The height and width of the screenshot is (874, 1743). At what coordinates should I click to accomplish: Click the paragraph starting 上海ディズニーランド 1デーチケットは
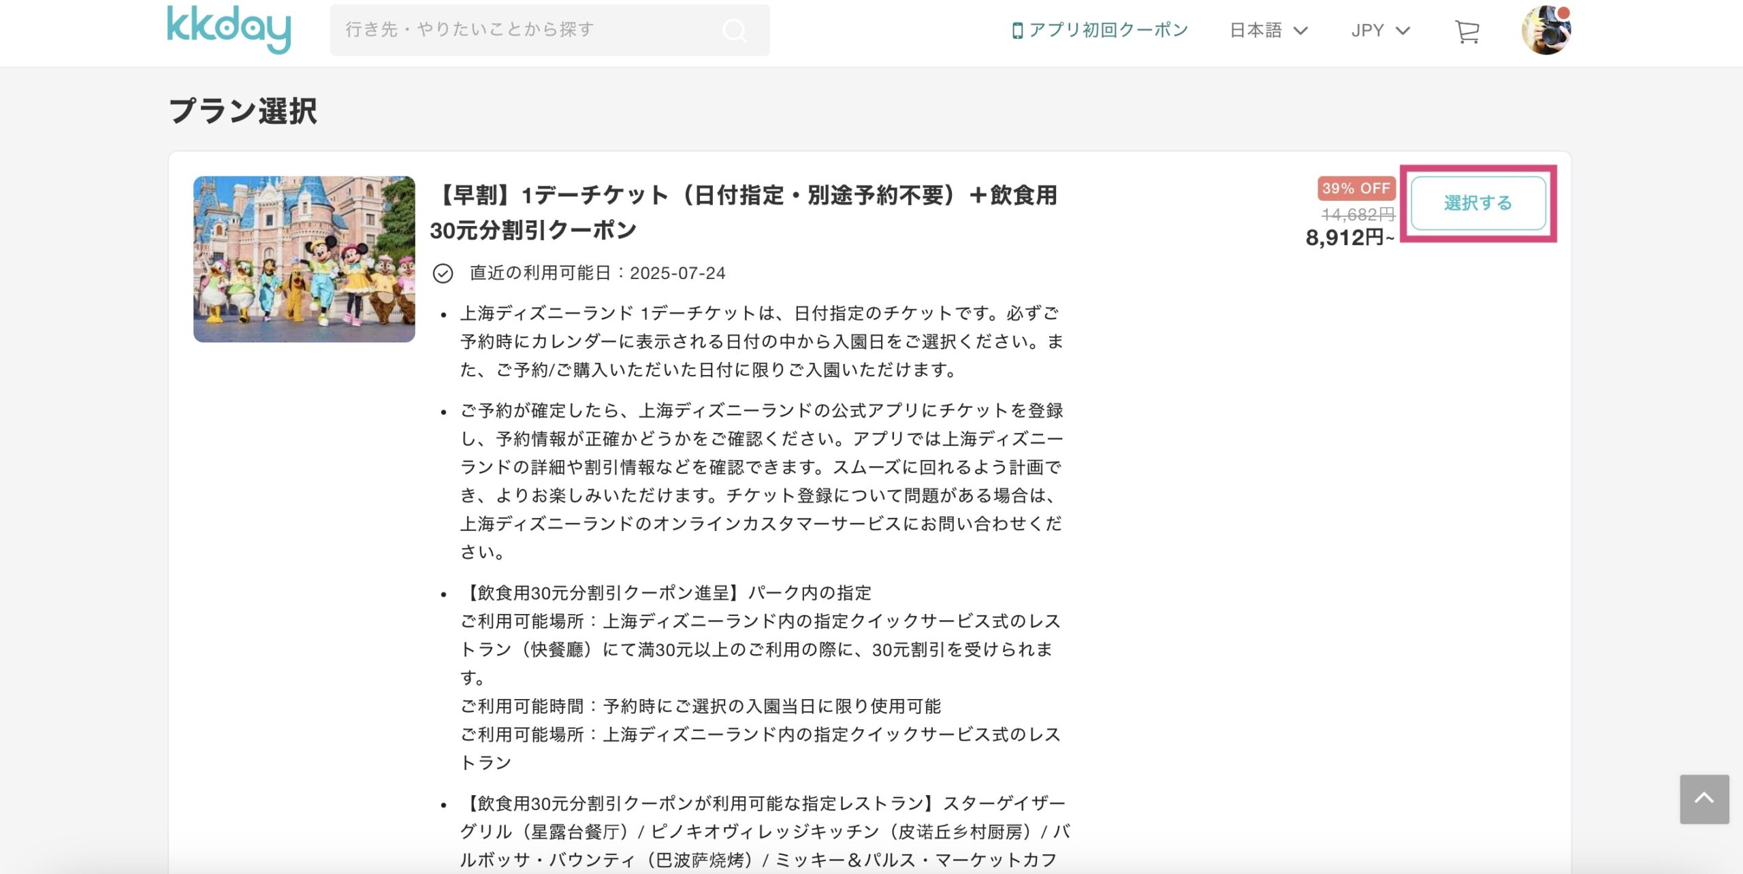(761, 342)
